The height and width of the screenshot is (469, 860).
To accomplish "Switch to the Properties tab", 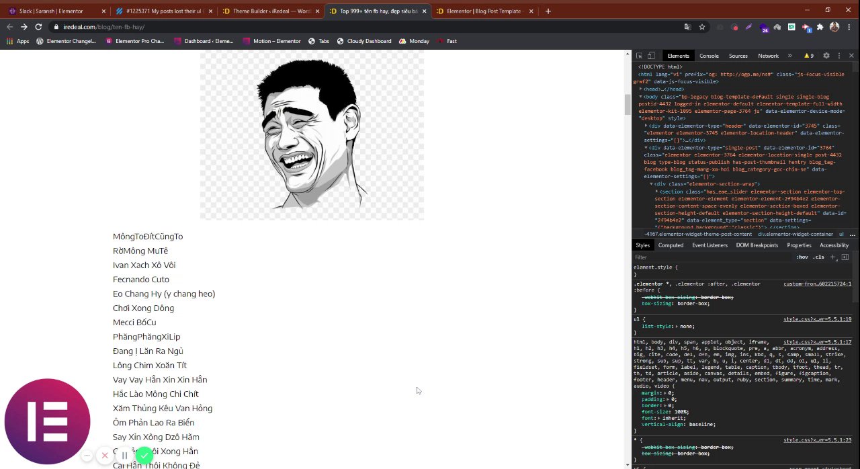I will [799, 245].
